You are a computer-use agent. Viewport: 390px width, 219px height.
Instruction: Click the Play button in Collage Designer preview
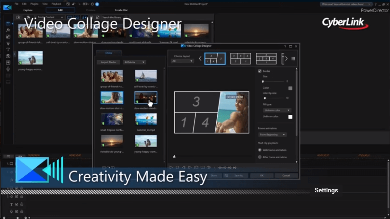(x=171, y=168)
